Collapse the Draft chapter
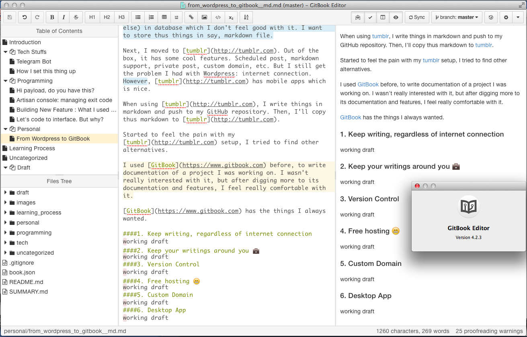 point(6,167)
